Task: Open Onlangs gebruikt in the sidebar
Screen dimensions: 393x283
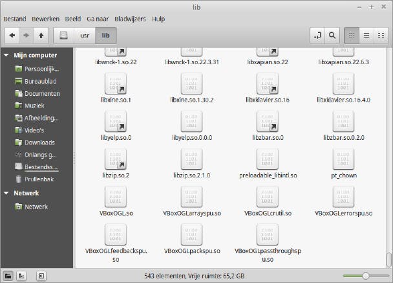Action: (x=36, y=155)
